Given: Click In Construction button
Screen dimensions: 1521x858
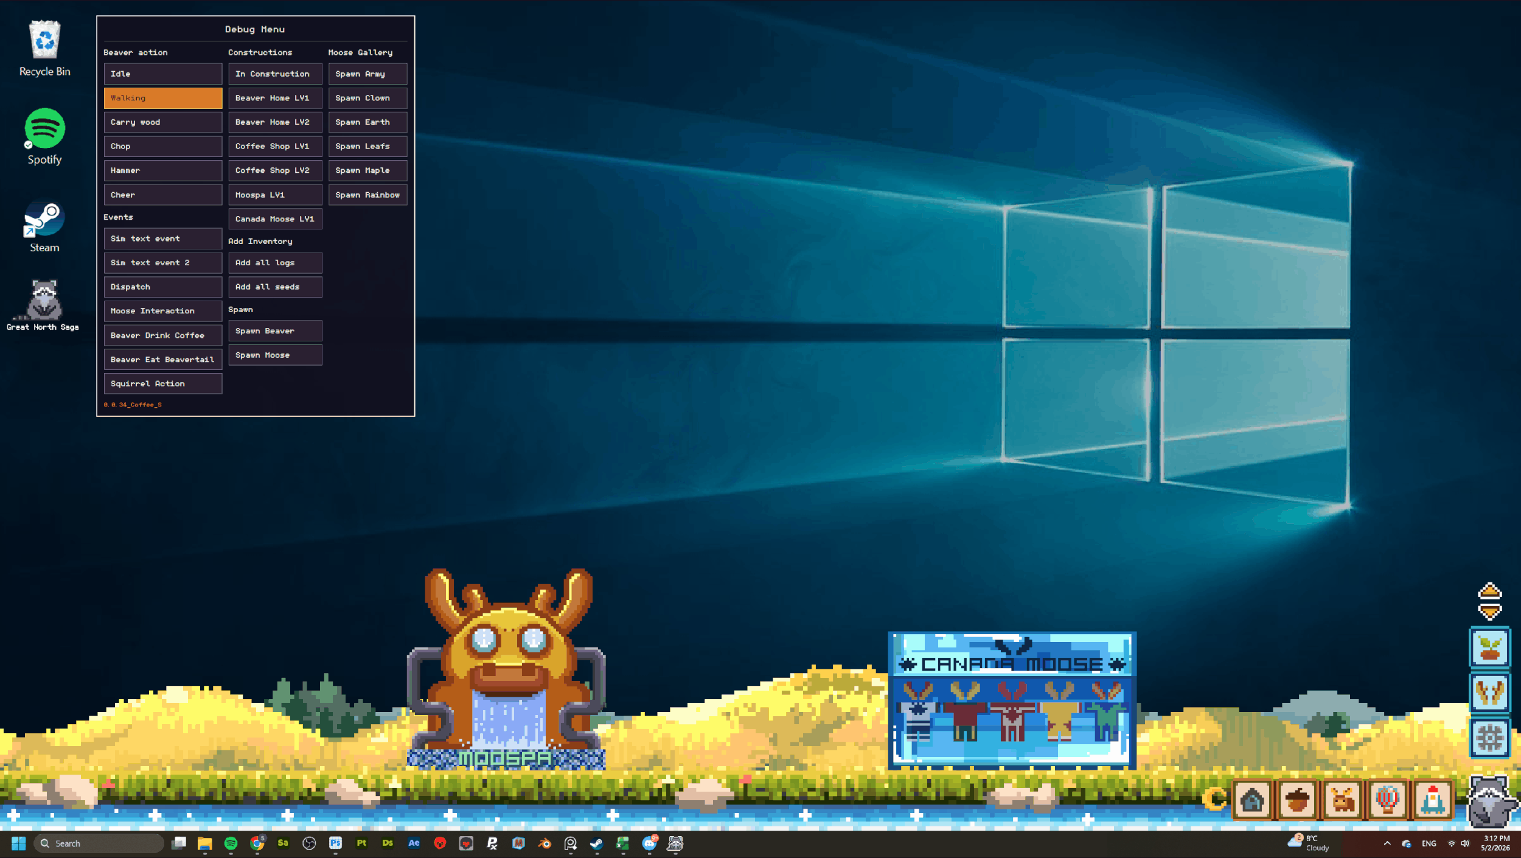Looking at the screenshot, I should 275,74.
